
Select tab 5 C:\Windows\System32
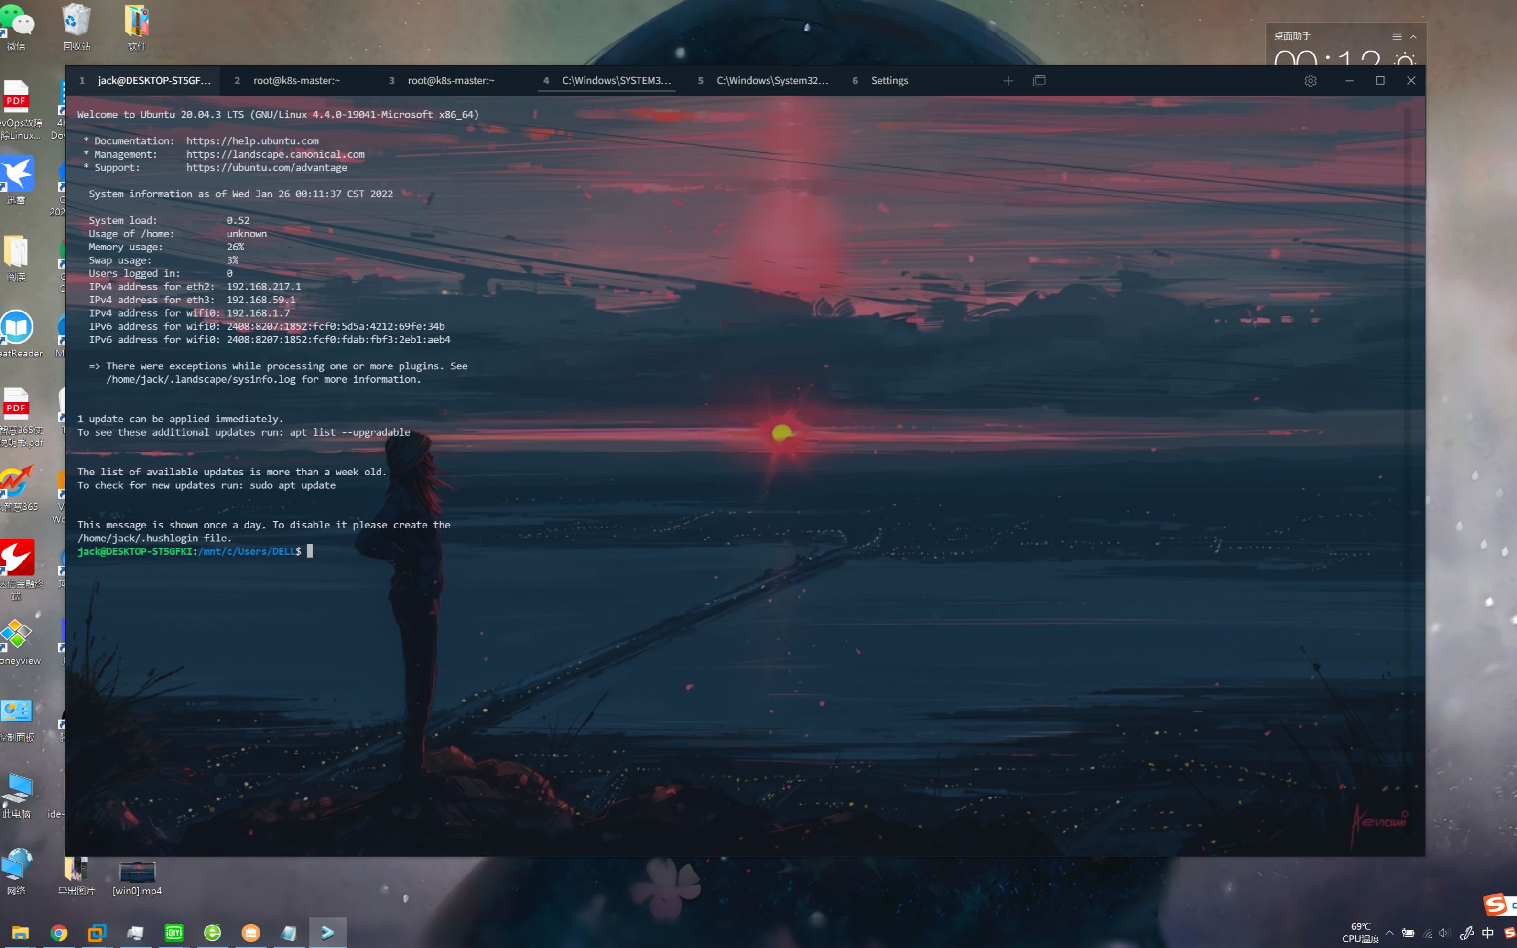pos(761,81)
